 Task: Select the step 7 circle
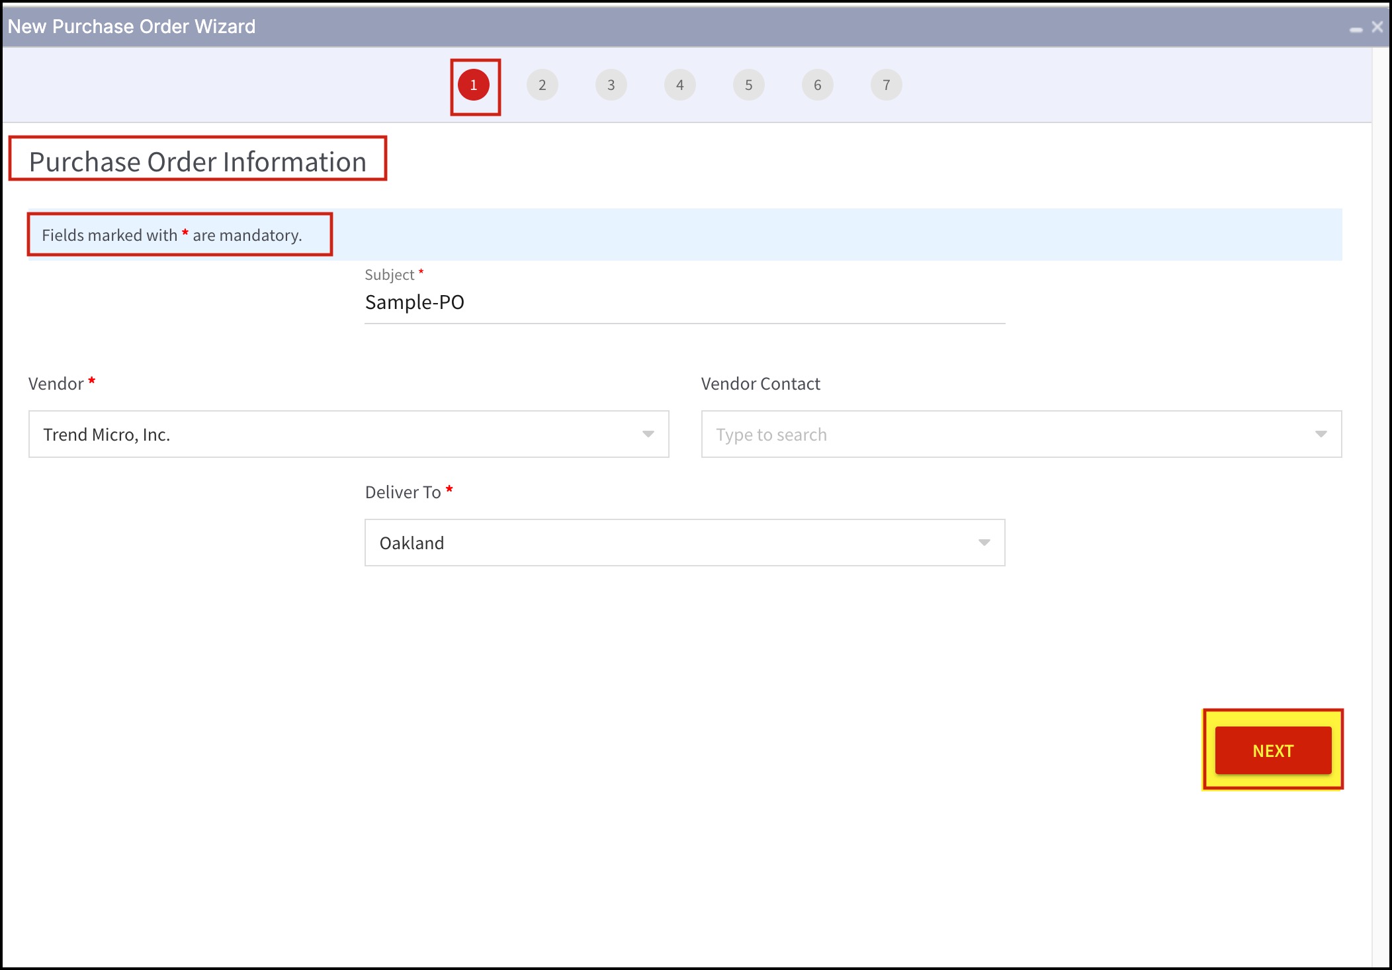coord(886,85)
